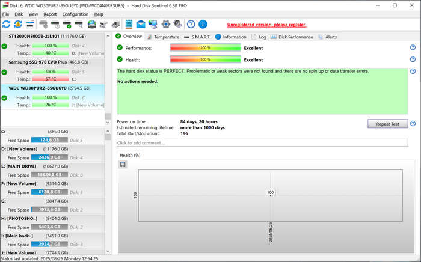Open the Disk menu

tap(19, 14)
